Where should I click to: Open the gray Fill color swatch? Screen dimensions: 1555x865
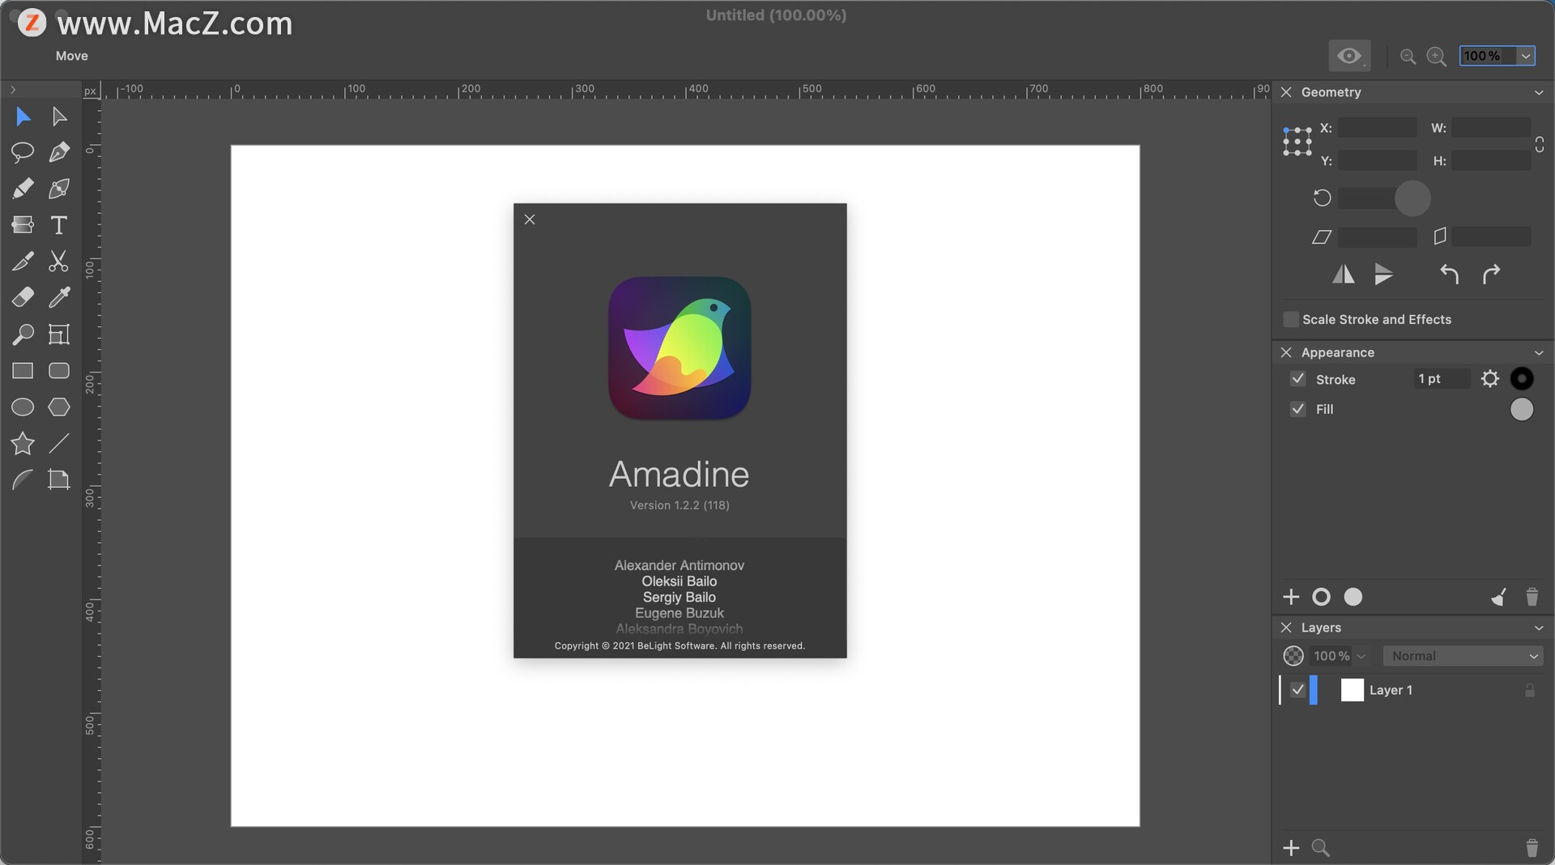(x=1522, y=409)
